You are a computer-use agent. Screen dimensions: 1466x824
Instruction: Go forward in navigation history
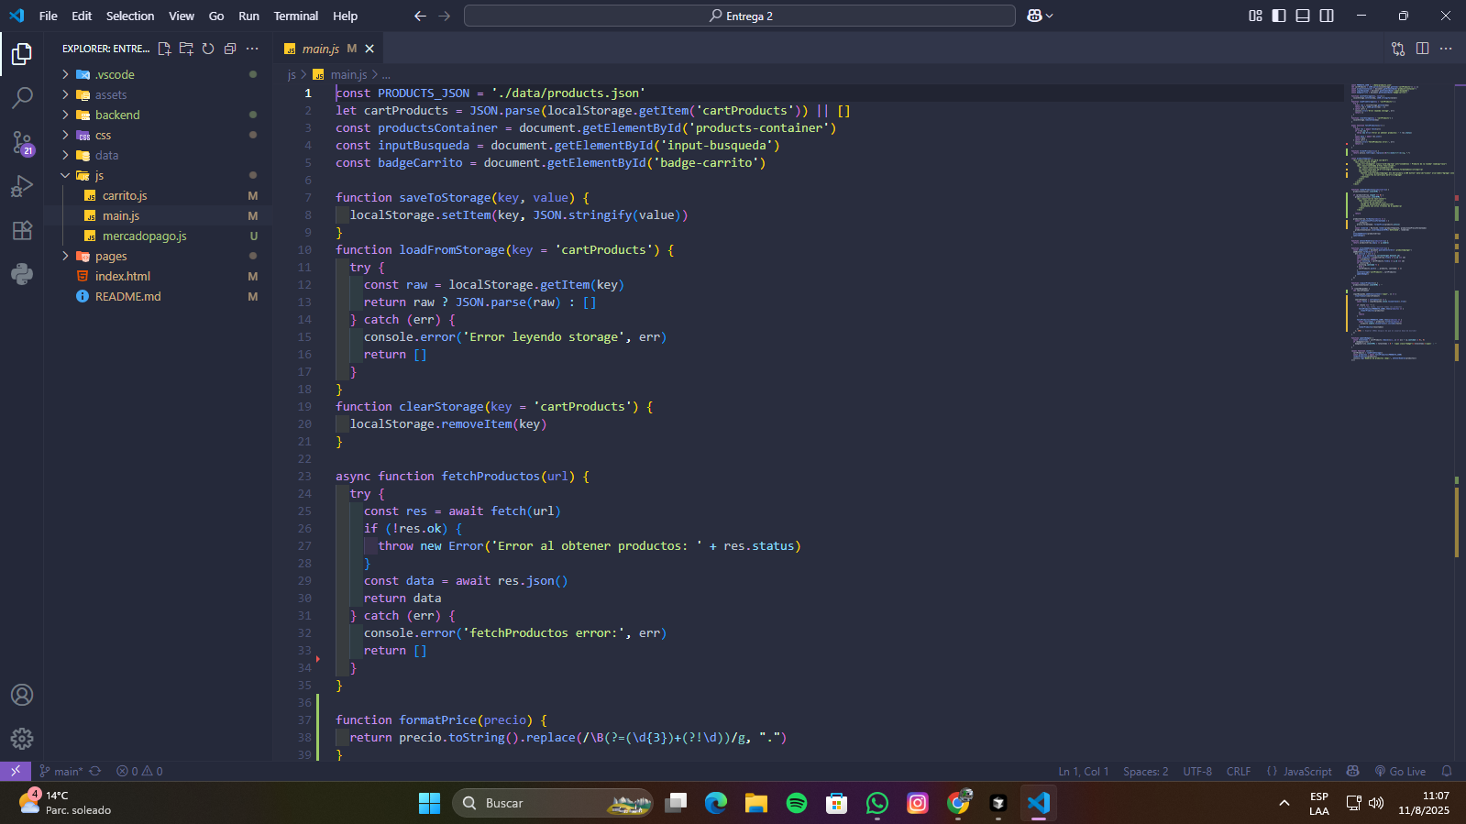[x=445, y=16]
